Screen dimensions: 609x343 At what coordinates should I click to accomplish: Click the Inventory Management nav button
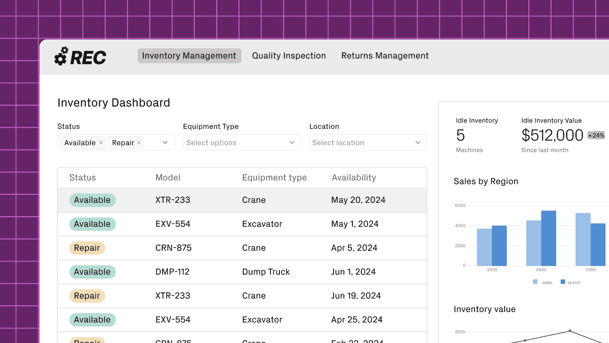(x=189, y=56)
